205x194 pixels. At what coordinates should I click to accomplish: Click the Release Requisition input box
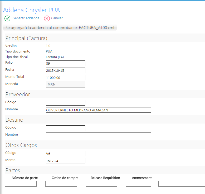(101, 184)
